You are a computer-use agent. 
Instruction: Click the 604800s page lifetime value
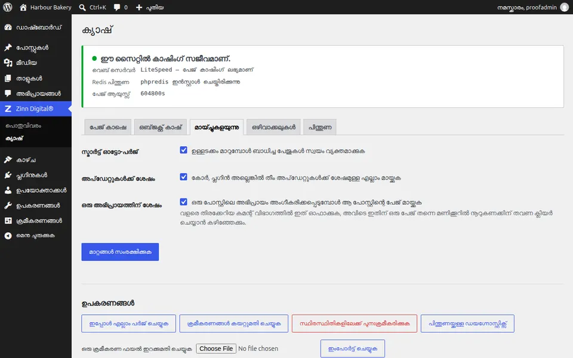(x=153, y=94)
